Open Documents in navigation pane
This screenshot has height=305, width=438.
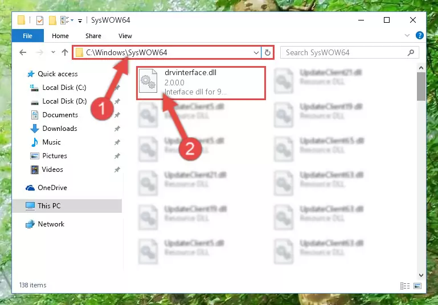[60, 115]
